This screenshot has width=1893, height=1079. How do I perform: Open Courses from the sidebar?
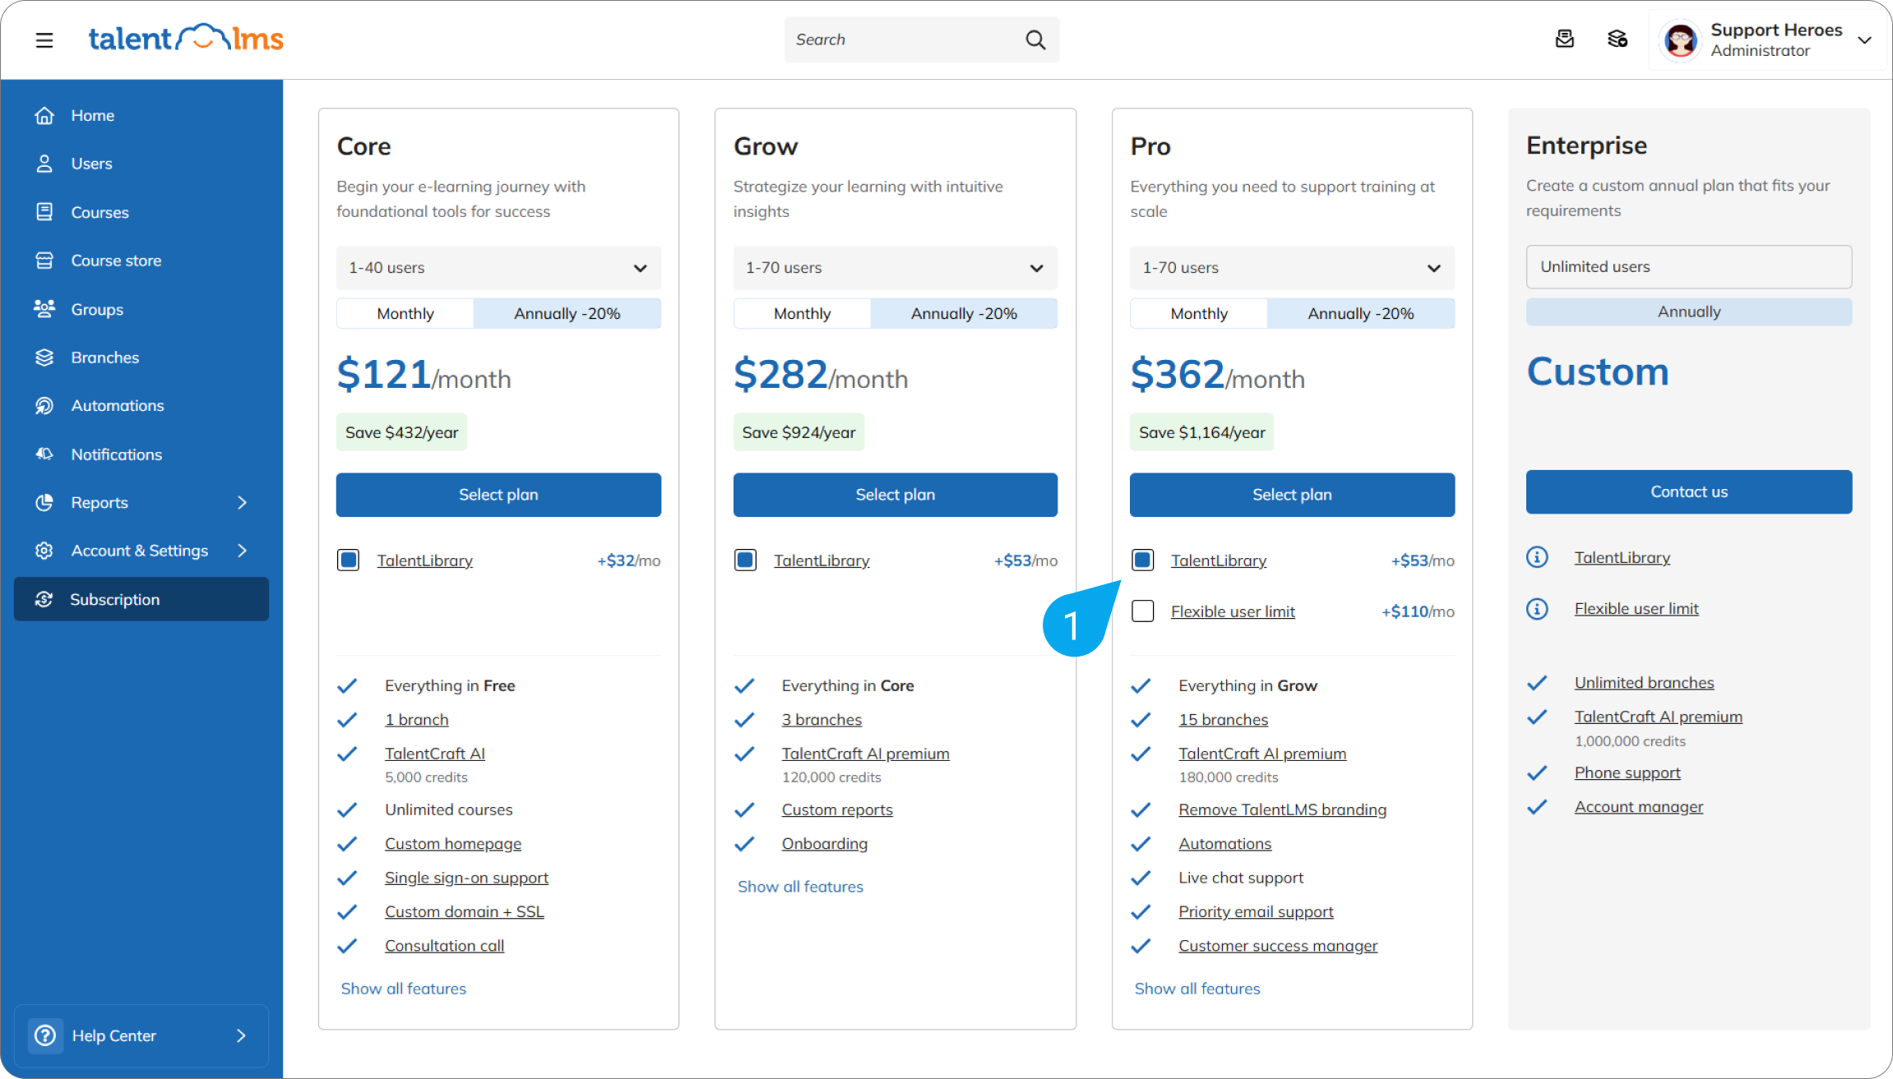[x=100, y=212]
